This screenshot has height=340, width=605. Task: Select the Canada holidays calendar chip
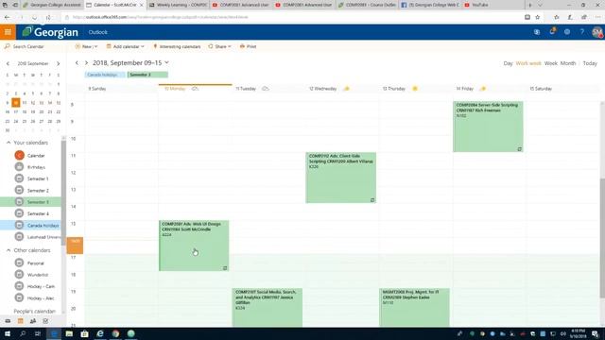[x=105, y=75]
